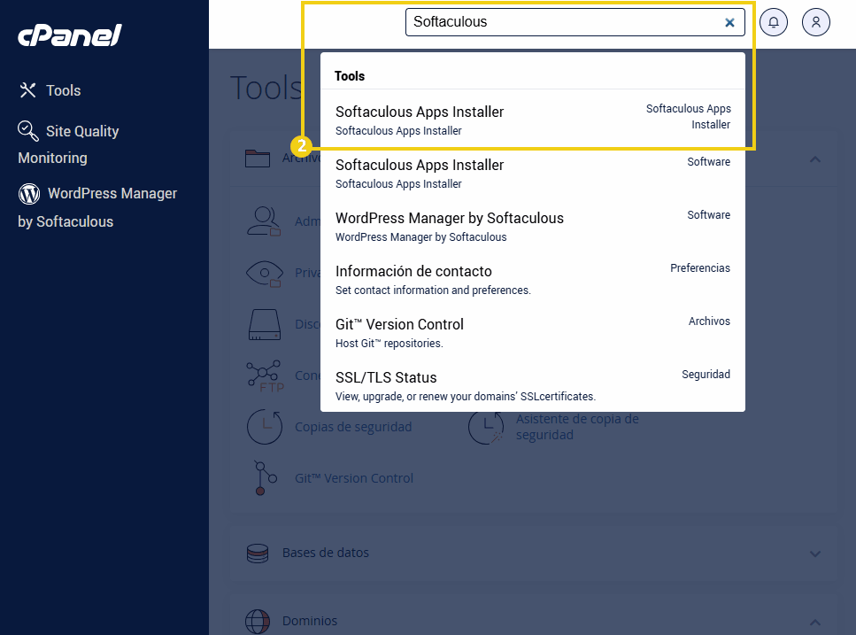Click the cPanel logo
Viewport: 856px width, 635px height.
(69, 35)
